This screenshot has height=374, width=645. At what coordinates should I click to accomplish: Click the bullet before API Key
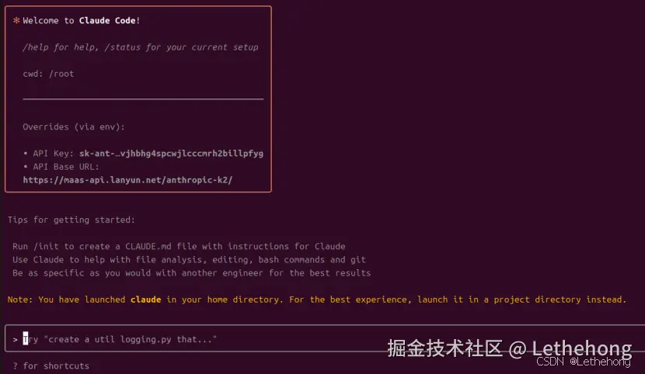point(26,153)
